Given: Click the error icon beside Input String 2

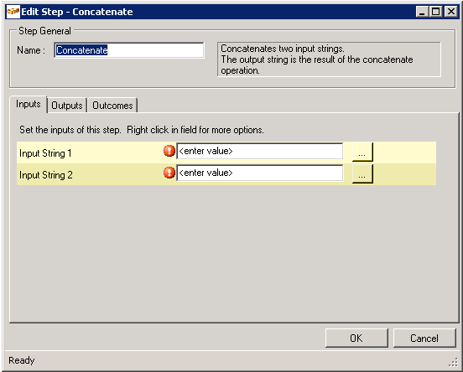Looking at the screenshot, I should tap(169, 173).
